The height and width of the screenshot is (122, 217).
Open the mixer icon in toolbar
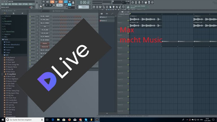coord(107,7)
